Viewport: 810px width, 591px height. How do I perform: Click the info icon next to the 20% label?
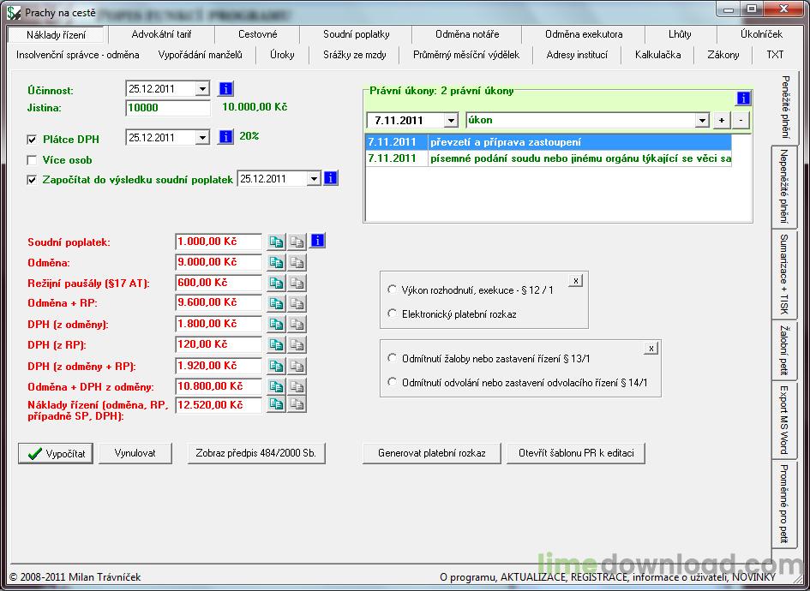tap(226, 137)
